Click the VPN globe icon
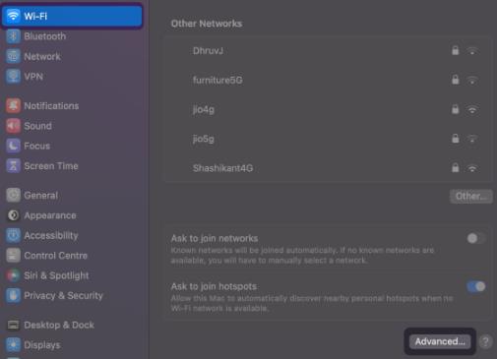 pyautogui.click(x=13, y=77)
